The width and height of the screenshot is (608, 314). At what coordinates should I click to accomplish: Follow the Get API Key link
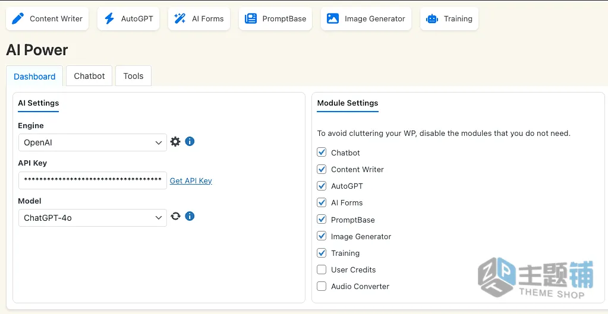tap(191, 181)
